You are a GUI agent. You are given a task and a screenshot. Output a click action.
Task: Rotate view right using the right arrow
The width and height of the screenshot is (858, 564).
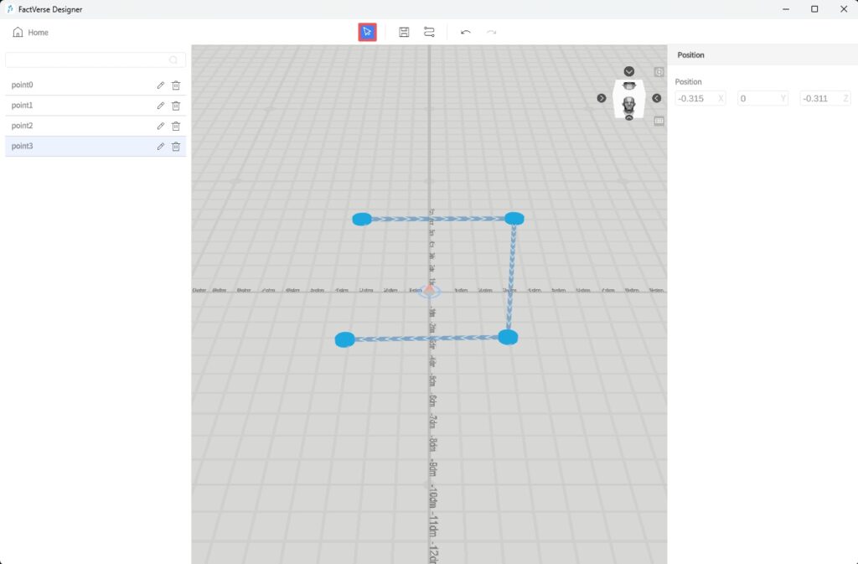pos(602,98)
